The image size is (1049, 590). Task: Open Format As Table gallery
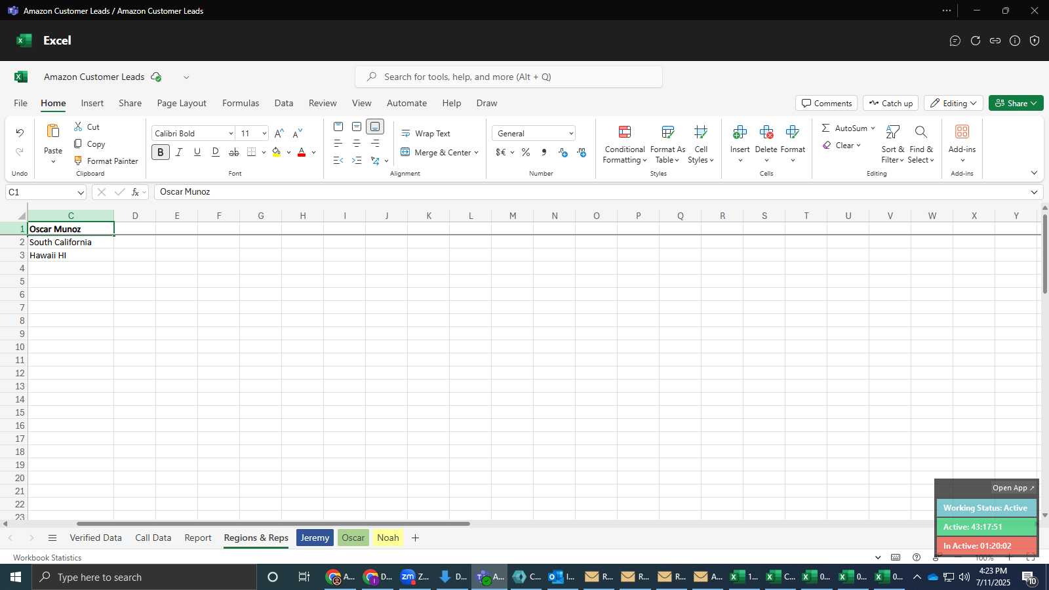(667, 145)
